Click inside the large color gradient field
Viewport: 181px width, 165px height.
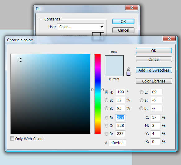[x=51, y=94]
